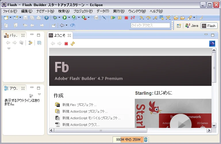Expand the Search flashlight dropdown arrow

(x=194, y=18)
